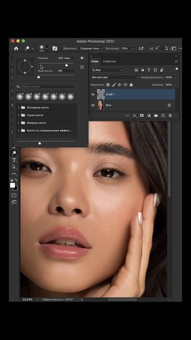
Task: Click the brush angle icon in options bar
Action: 151,48
